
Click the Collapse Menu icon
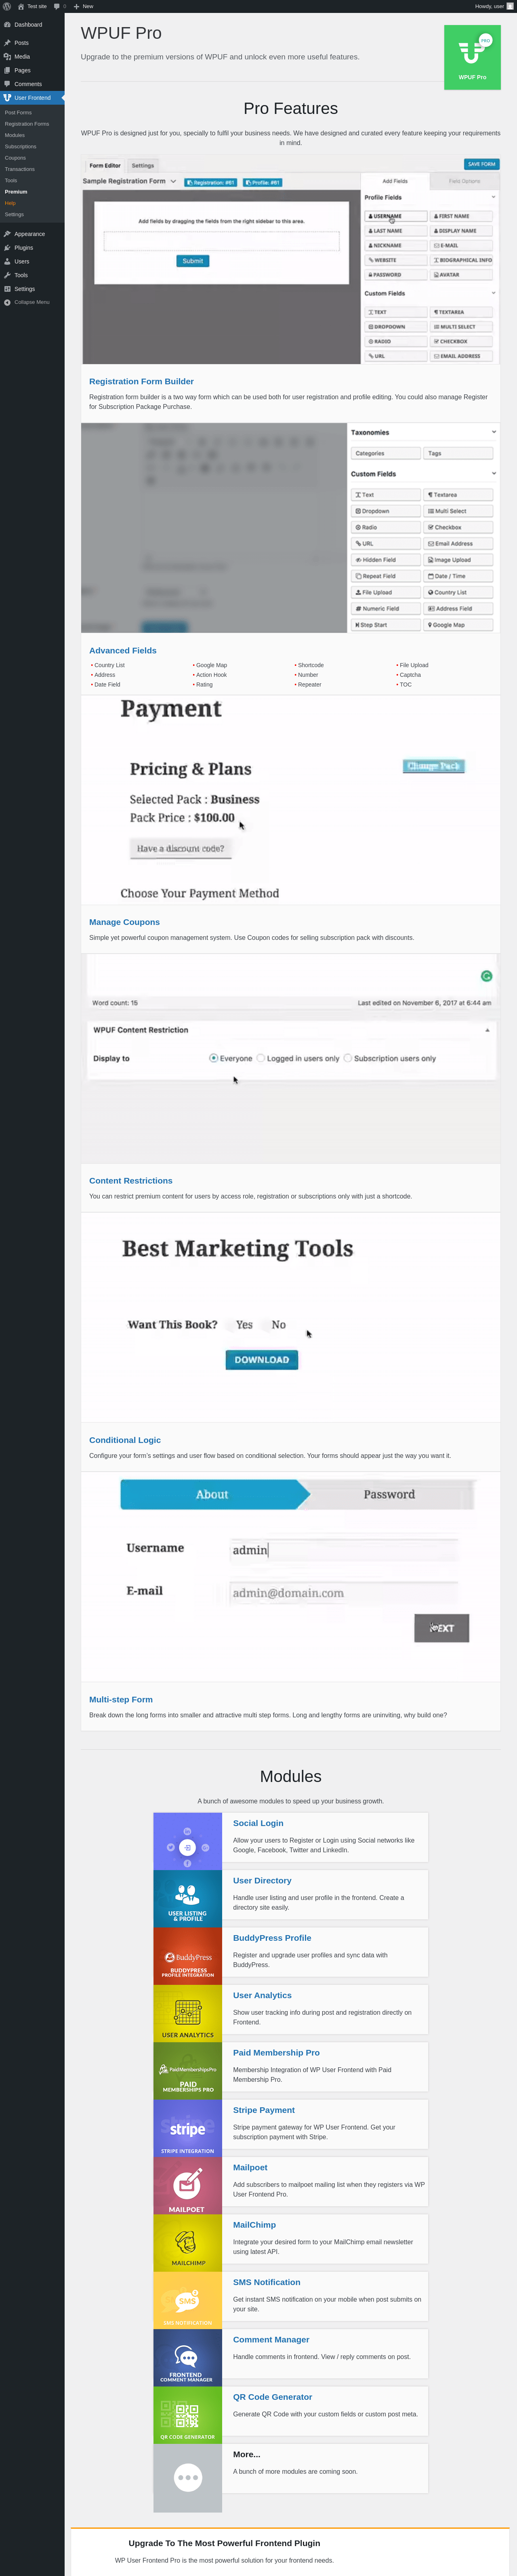pos(7,302)
